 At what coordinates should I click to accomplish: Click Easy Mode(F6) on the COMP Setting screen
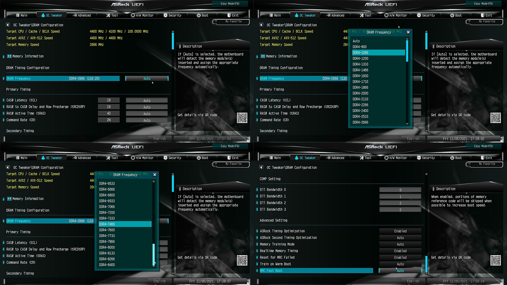tap(483, 146)
